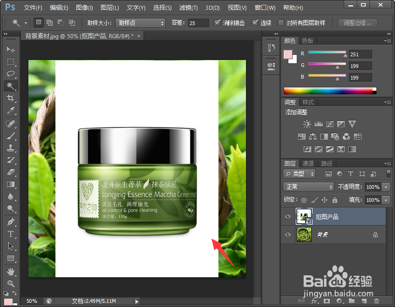Open 不透明度 opacity arrow

(x=386, y=187)
